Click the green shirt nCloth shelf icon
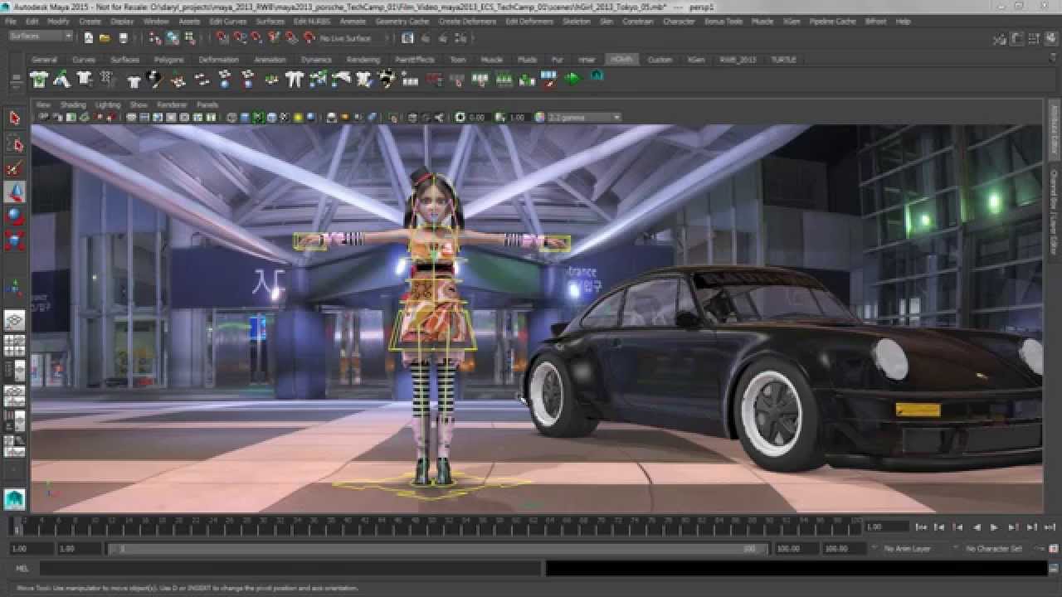This screenshot has height=597, width=1062. pos(38,79)
